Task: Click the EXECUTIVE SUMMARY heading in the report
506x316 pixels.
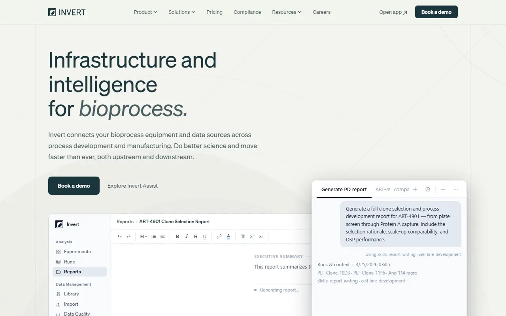Action: (x=278, y=256)
